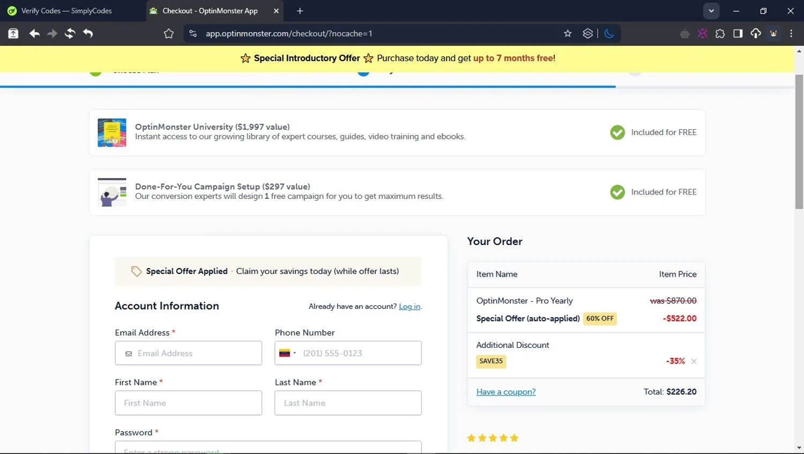Click the -$522.00 discount amount
The width and height of the screenshot is (804, 454).
[680, 318]
